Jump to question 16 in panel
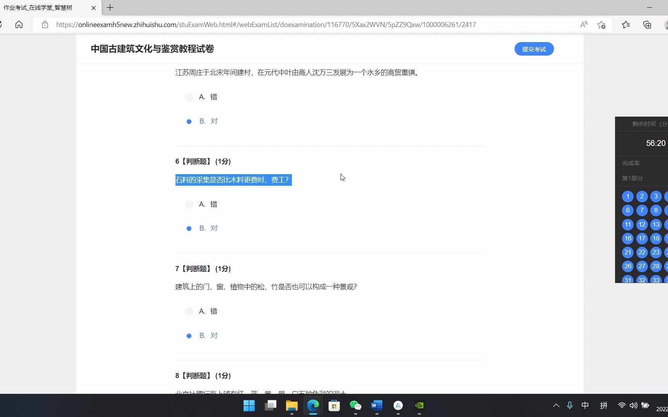The image size is (668, 417). [x=628, y=239]
